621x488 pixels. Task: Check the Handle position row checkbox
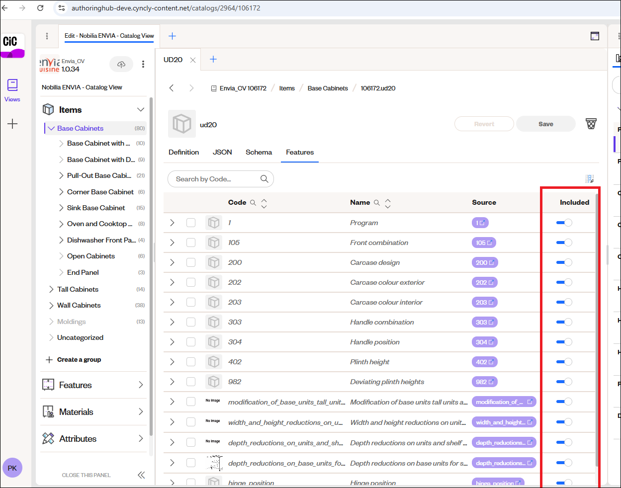click(191, 342)
